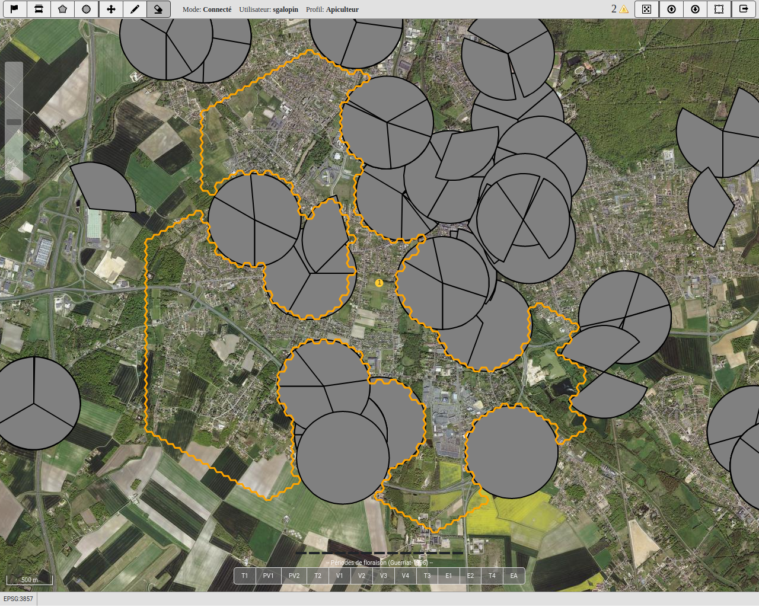This screenshot has height=607, width=759.
Task: Open the warning alerts indicator
Action: click(x=620, y=9)
